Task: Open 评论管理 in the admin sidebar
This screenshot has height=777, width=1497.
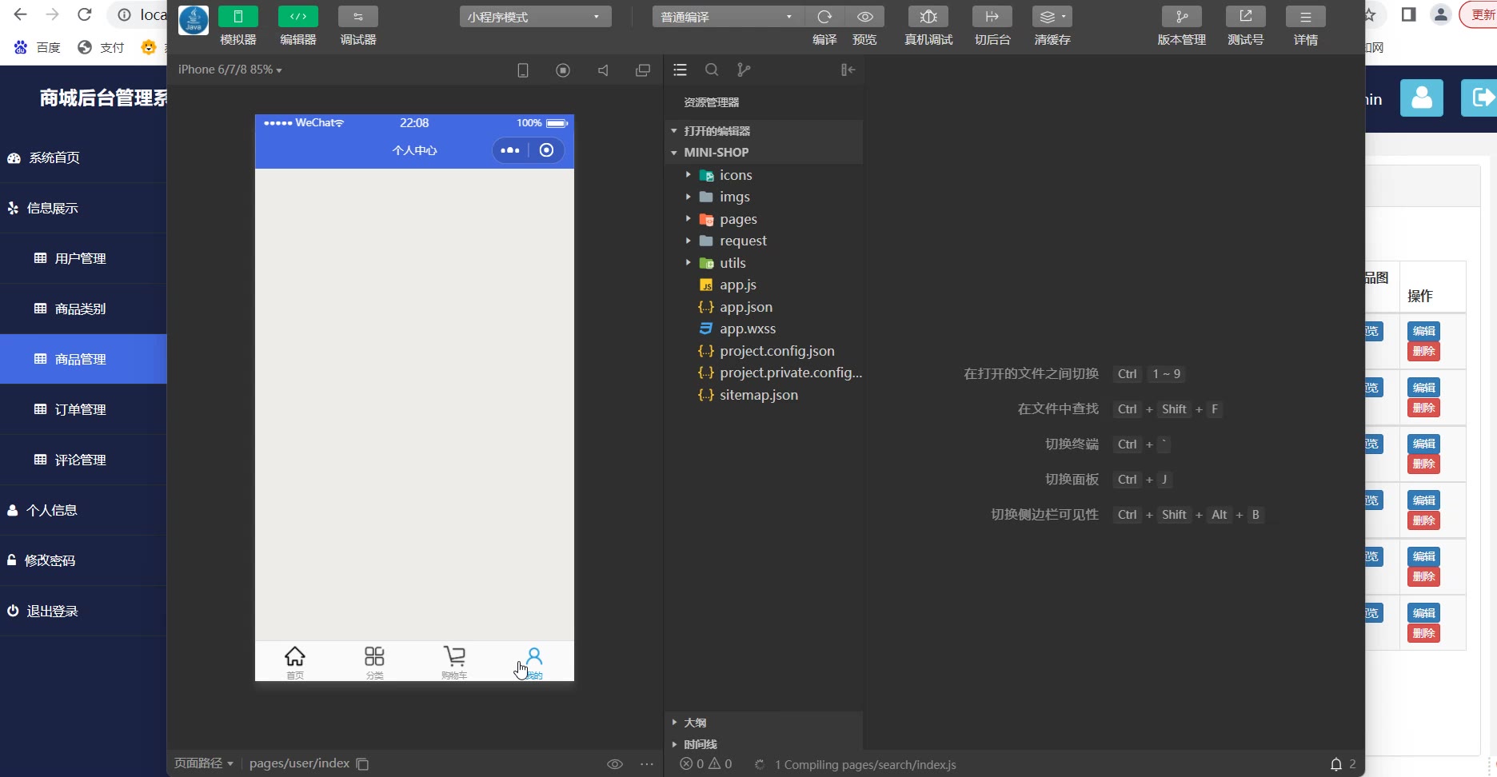Action: coord(83,460)
